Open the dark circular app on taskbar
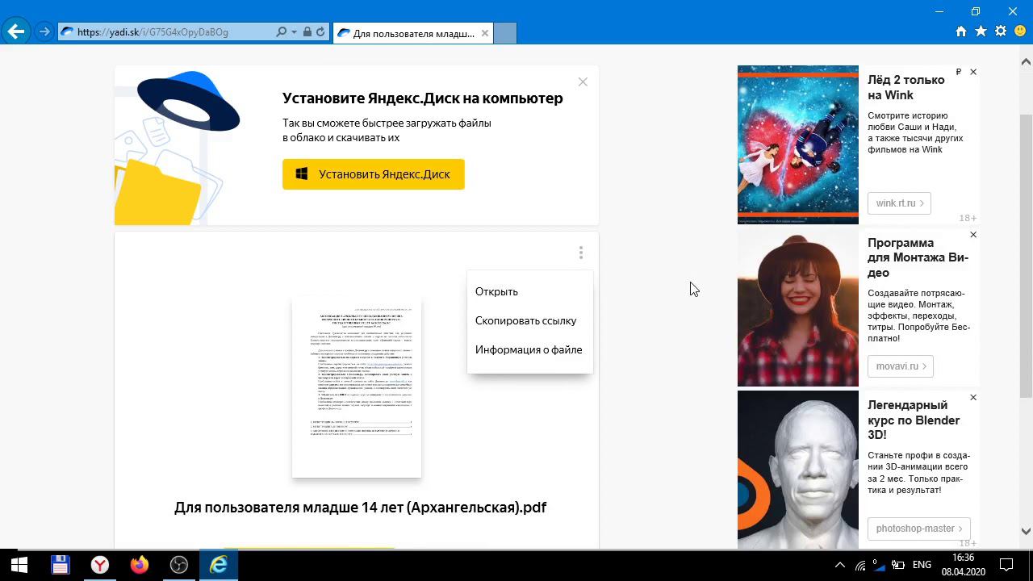The height and width of the screenshot is (581, 1033). coord(179,565)
